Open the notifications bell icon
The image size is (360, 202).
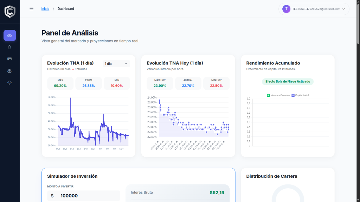tap(9, 47)
